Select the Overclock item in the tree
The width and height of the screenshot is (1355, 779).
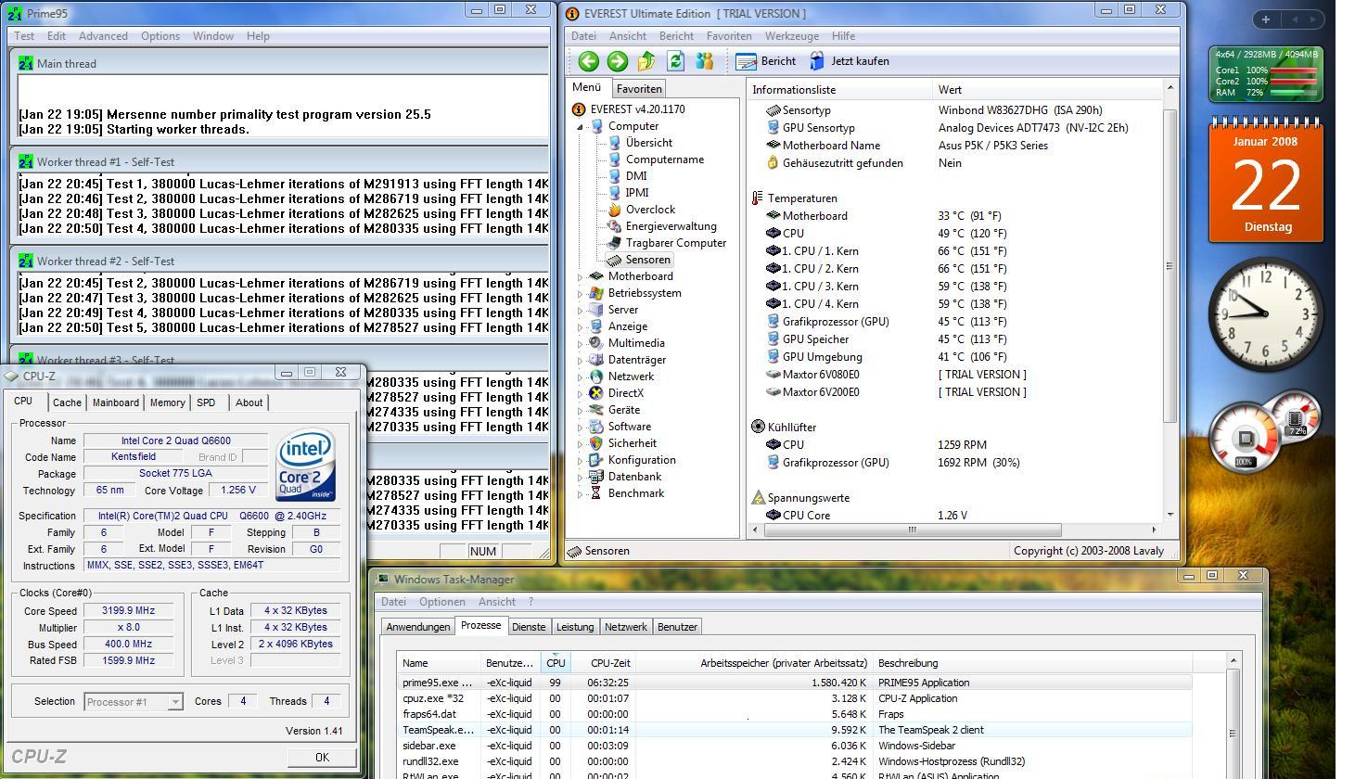(649, 210)
